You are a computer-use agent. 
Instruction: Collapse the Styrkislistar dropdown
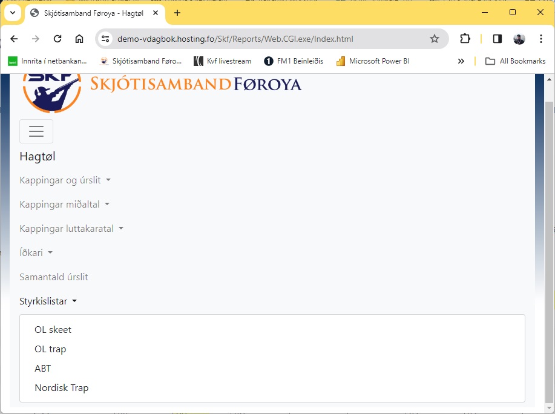point(48,301)
